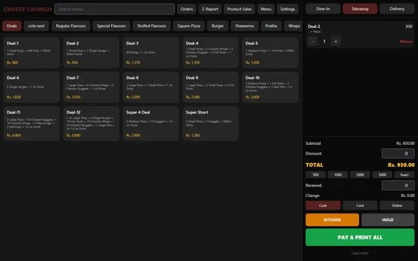418x261 pixels.
Task: Add Super Short deal to the order
Action: 210,123
